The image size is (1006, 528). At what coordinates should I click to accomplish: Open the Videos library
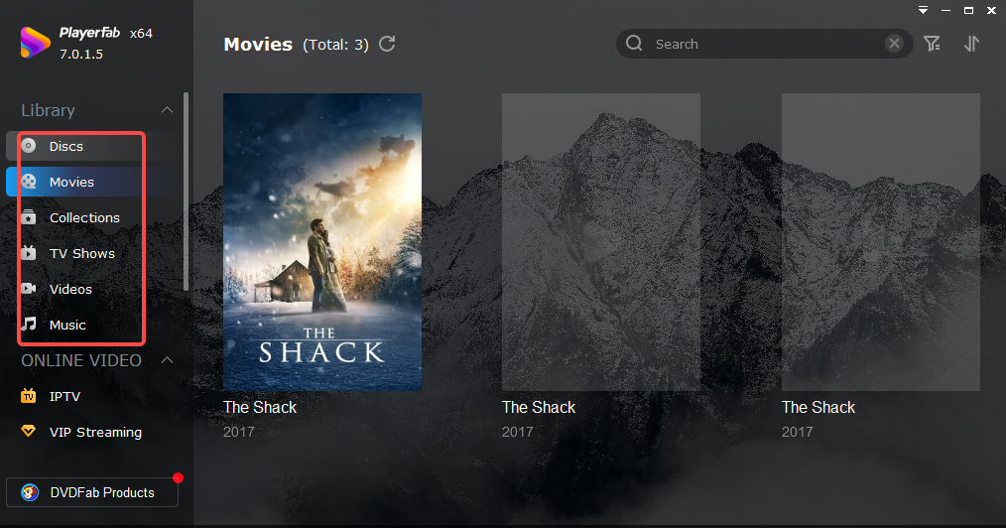click(70, 289)
